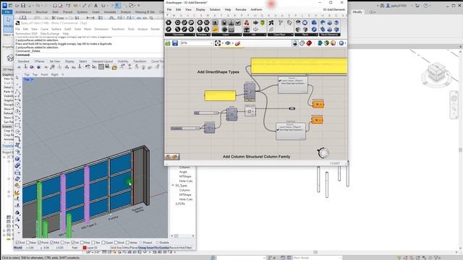Zoom extents on the Grasshopper canvas
Viewport: 463px width, 260px height.
[x=218, y=43]
